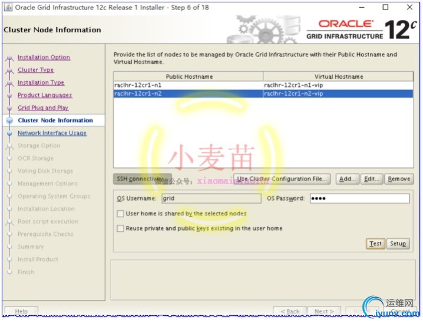Go Back to previous installer step
The image size is (423, 323).
[290, 311]
